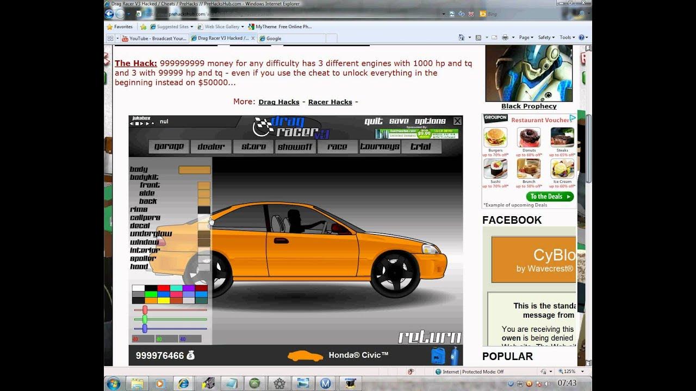Click Internet Explorer taskbar icon
Screen dimensions: 696x391
point(184,383)
